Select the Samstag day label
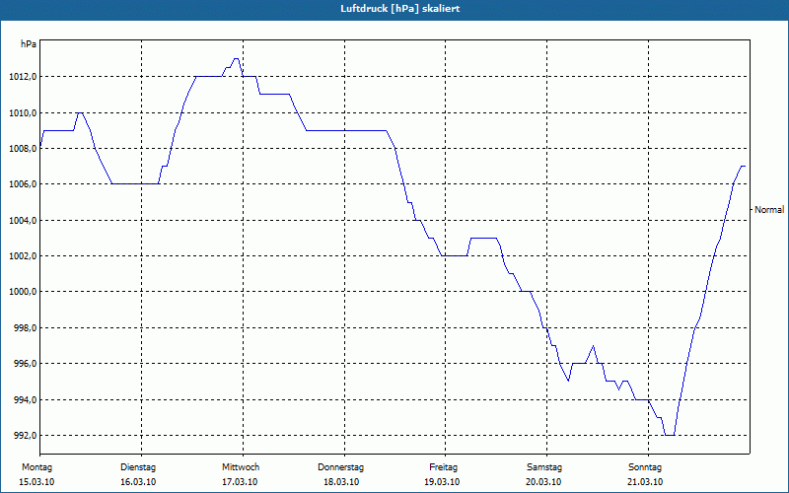This screenshot has width=789, height=493. (x=543, y=467)
